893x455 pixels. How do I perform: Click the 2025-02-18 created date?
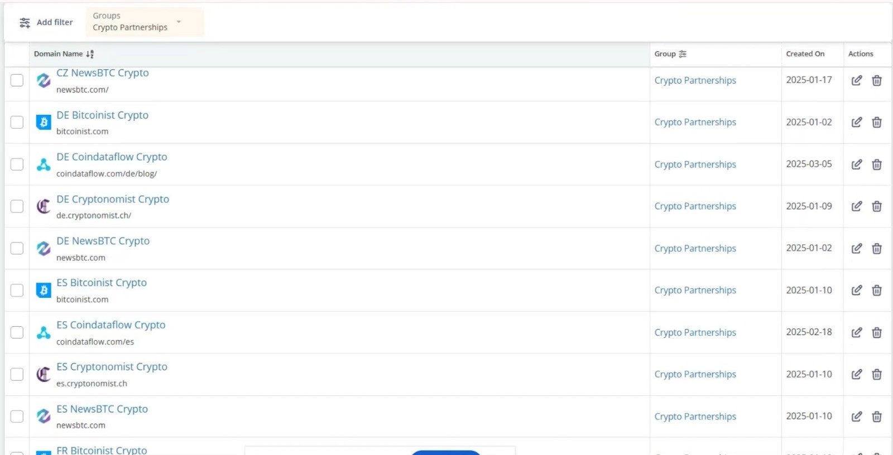(x=809, y=332)
